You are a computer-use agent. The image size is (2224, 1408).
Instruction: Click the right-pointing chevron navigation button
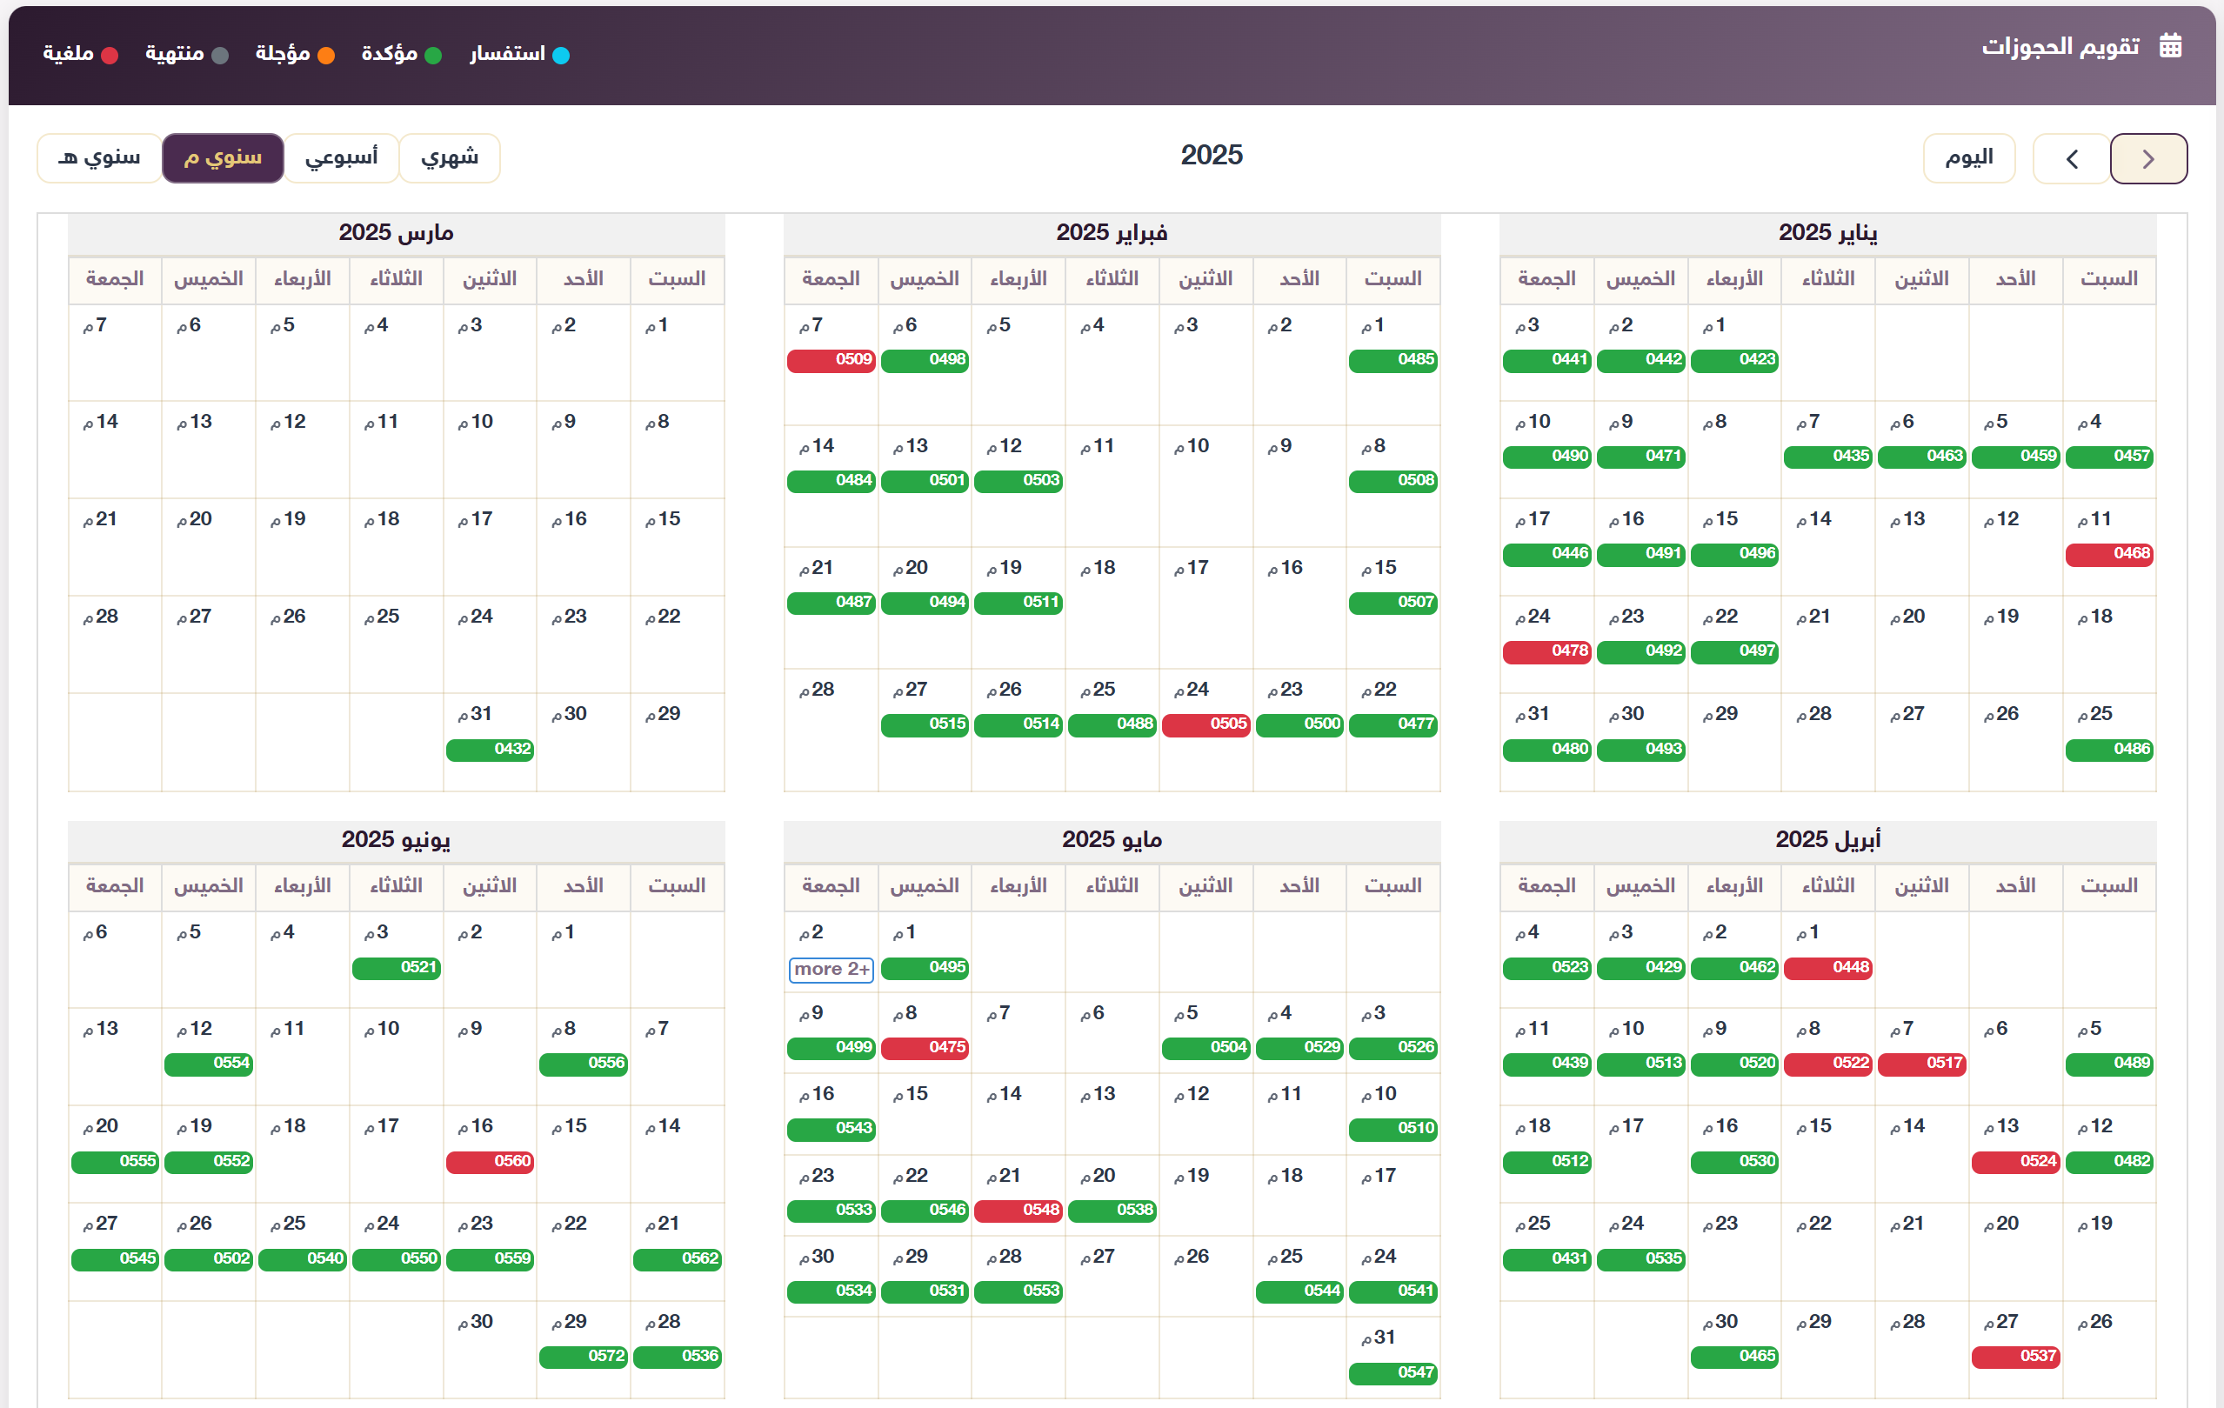pos(2148,159)
